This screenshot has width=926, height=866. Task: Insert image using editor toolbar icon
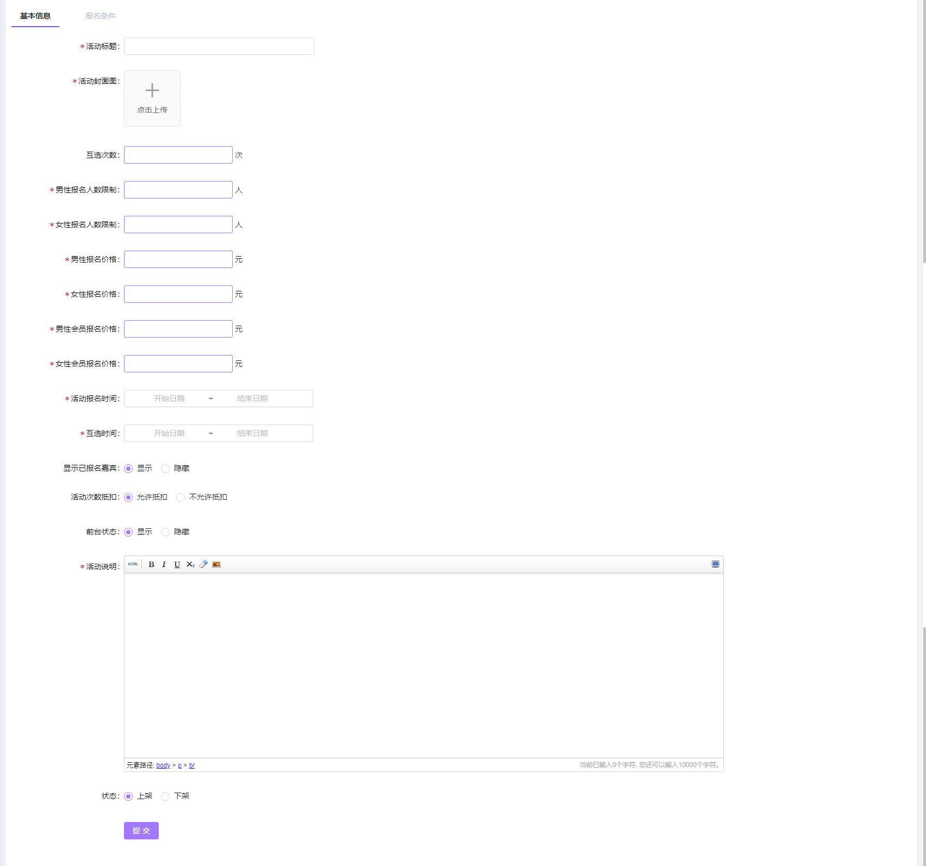click(x=216, y=564)
